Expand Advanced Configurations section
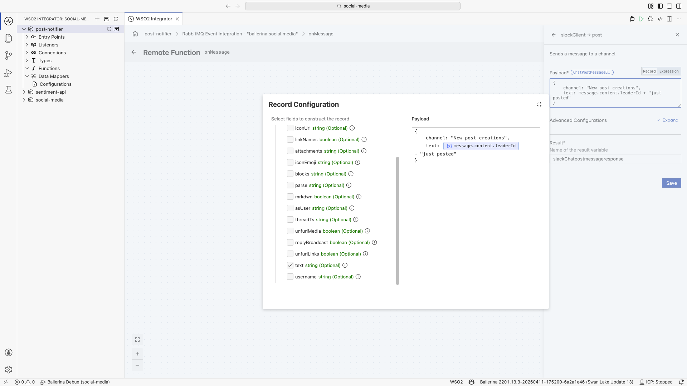This screenshot has height=386, width=687. pyautogui.click(x=668, y=120)
